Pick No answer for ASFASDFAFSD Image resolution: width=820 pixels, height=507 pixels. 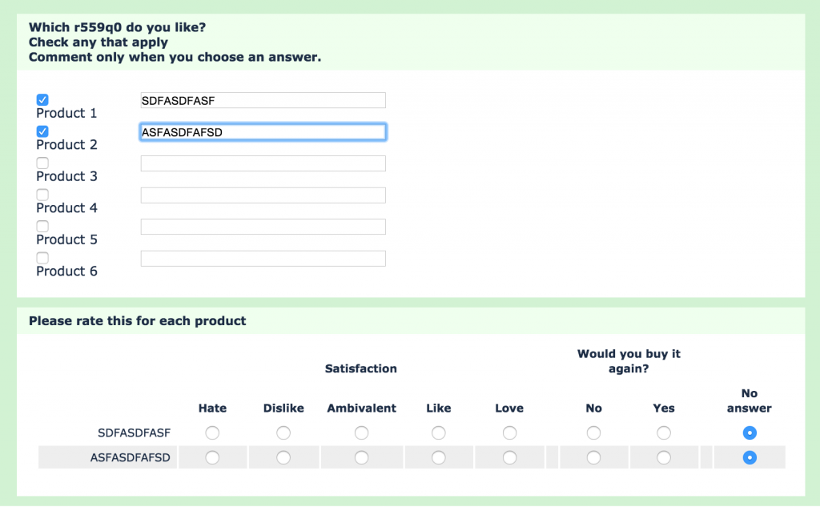[x=750, y=458]
